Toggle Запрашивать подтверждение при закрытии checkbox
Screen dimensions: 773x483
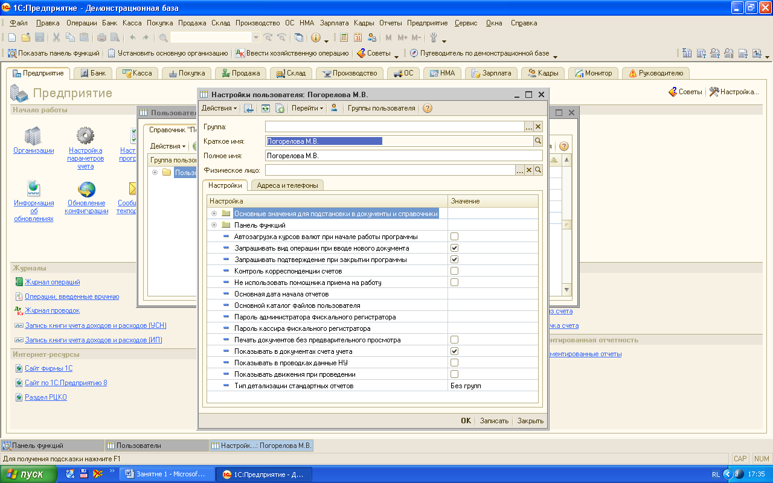click(454, 260)
